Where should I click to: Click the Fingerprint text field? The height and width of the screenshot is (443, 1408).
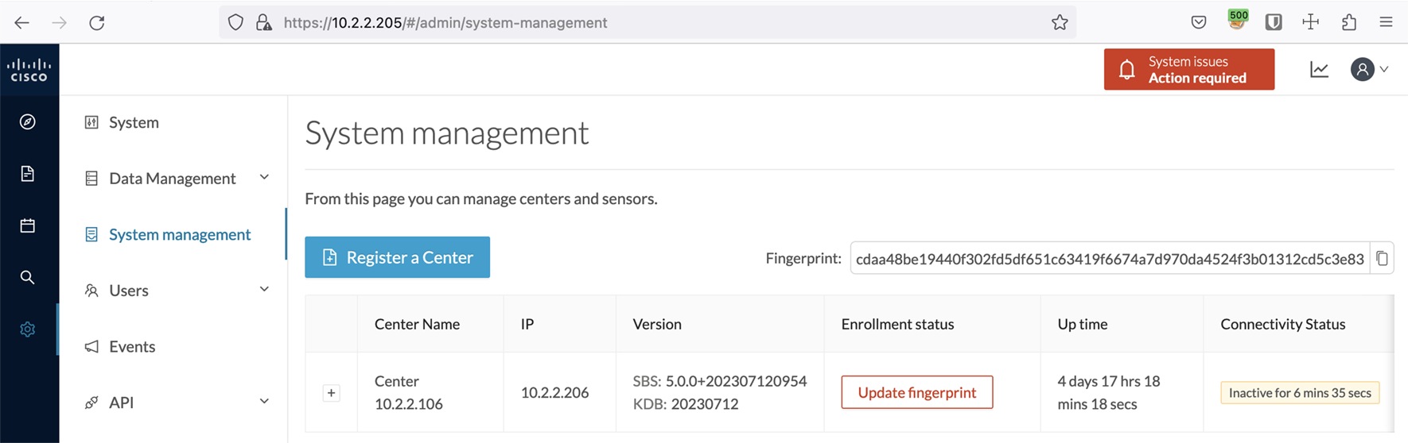pyautogui.click(x=1109, y=259)
